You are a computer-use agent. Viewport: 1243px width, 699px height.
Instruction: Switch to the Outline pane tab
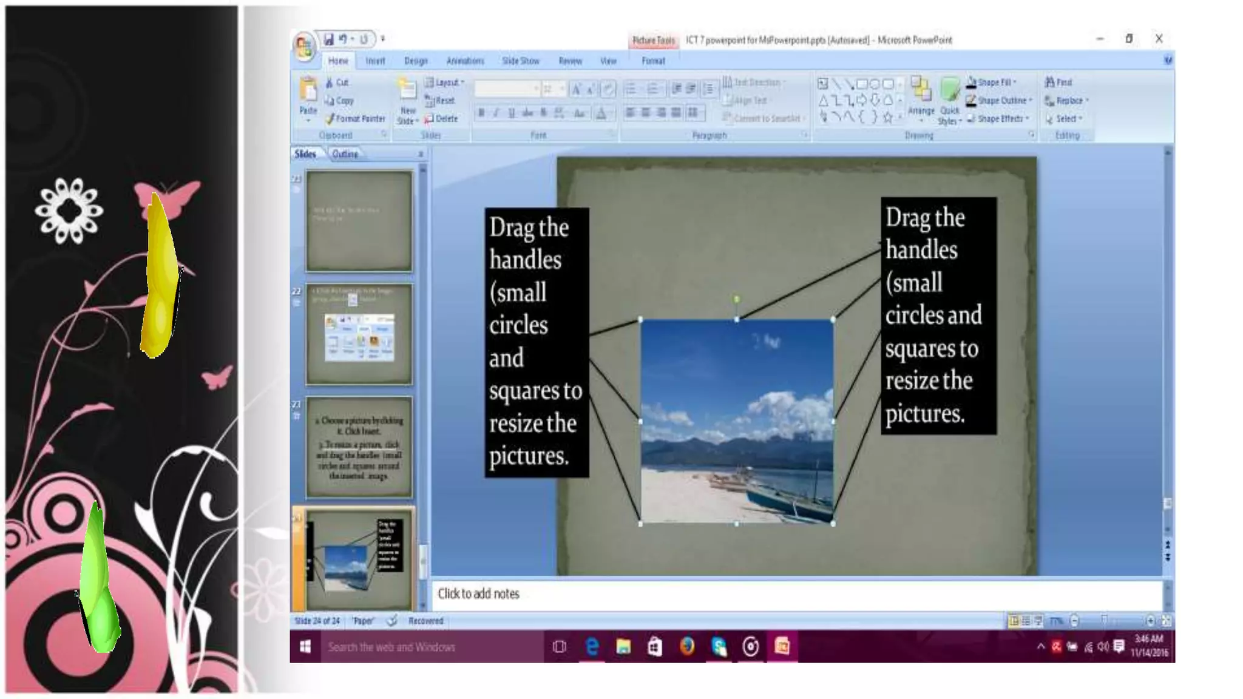pyautogui.click(x=345, y=154)
